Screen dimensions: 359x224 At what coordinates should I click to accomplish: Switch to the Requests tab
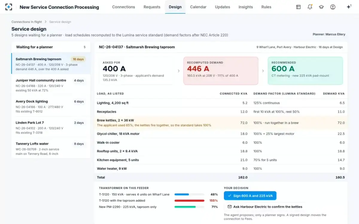(x=152, y=7)
